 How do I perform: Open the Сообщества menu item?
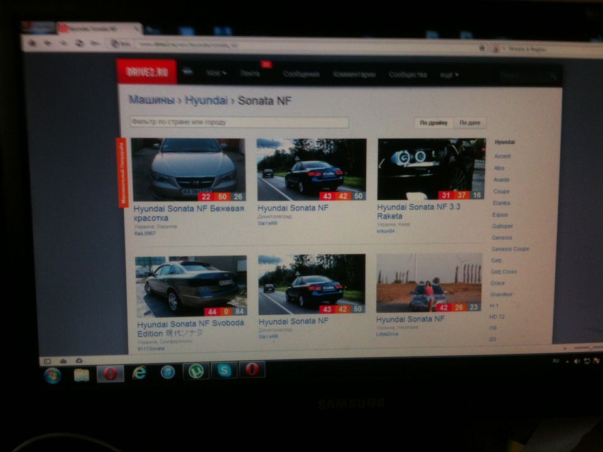[x=408, y=75]
